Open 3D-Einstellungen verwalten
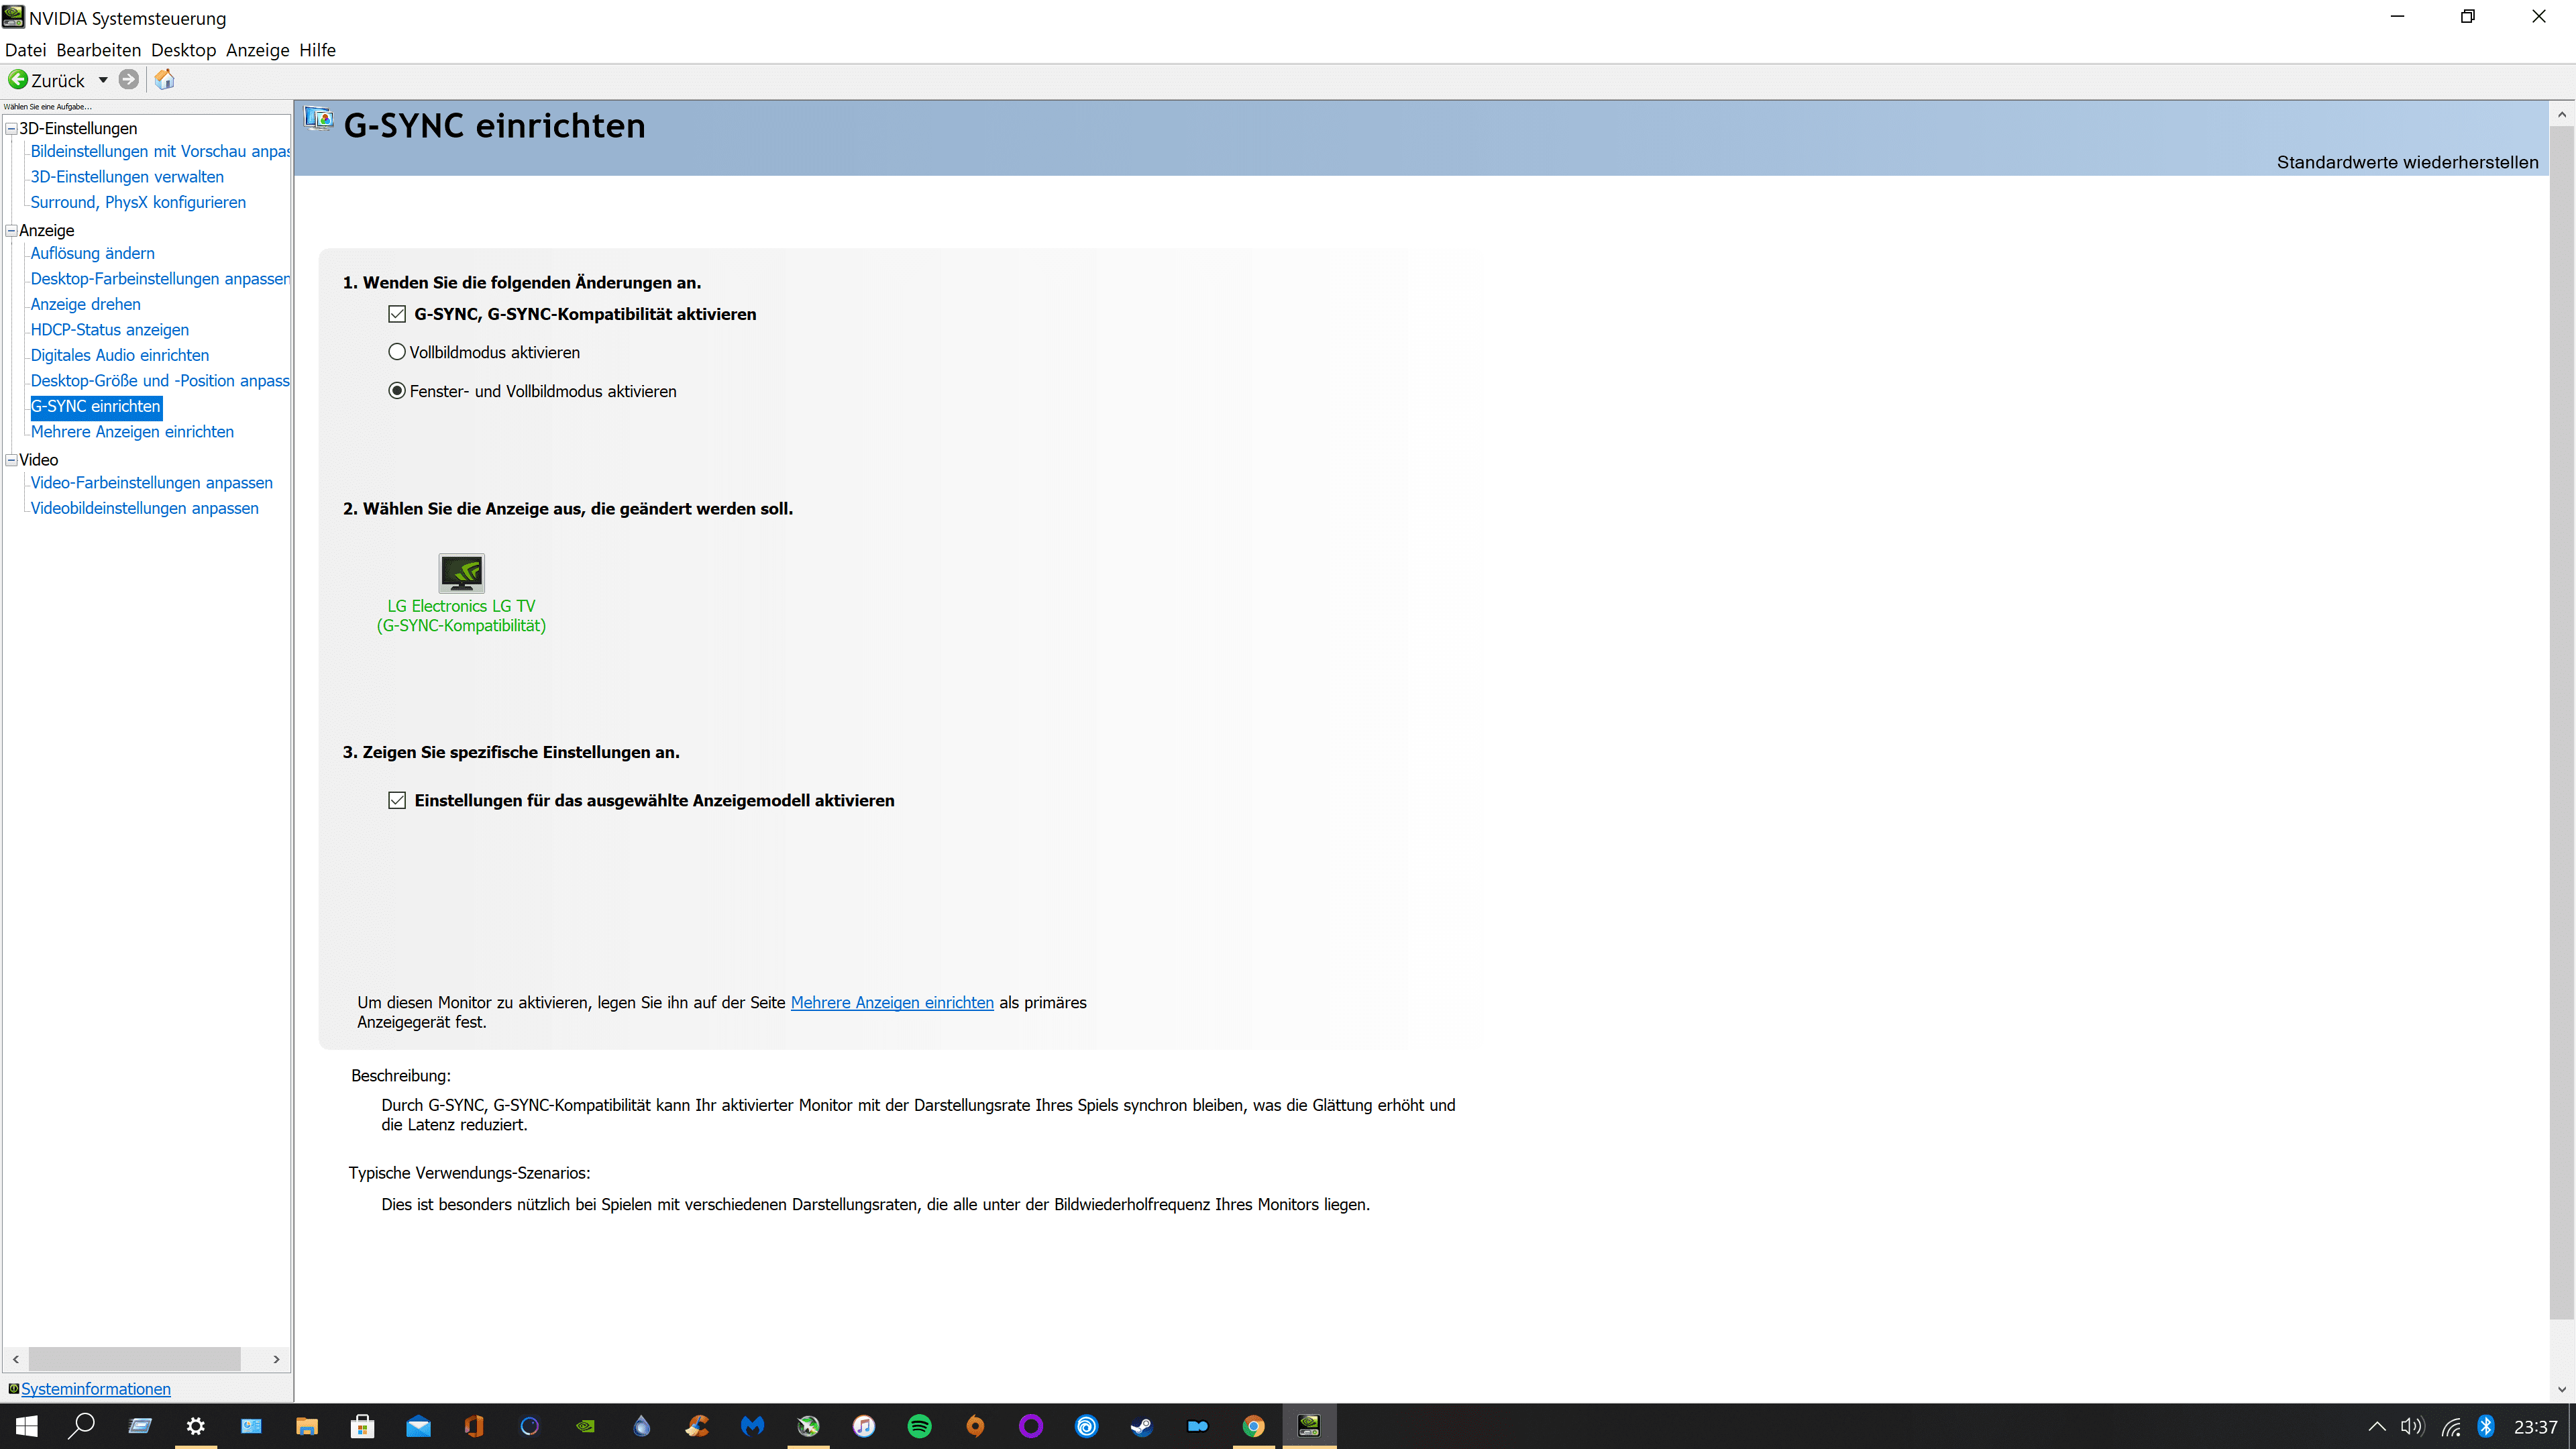The width and height of the screenshot is (2576, 1449). tap(127, 177)
